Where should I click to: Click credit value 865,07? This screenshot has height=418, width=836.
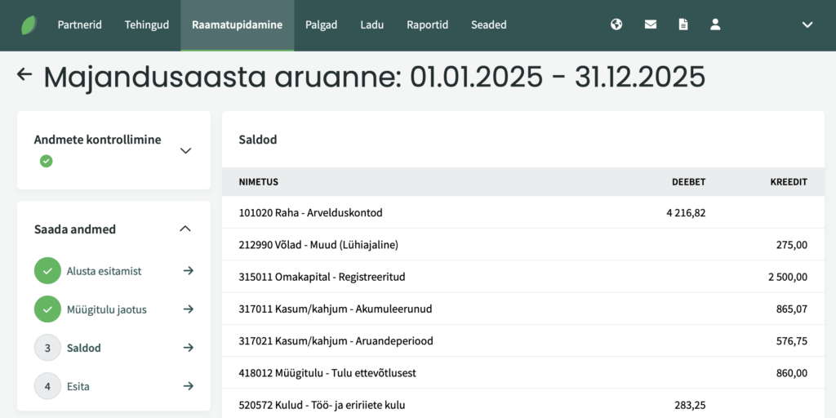coord(792,309)
